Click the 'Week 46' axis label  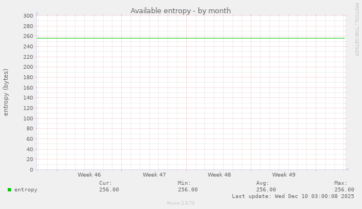(x=89, y=175)
